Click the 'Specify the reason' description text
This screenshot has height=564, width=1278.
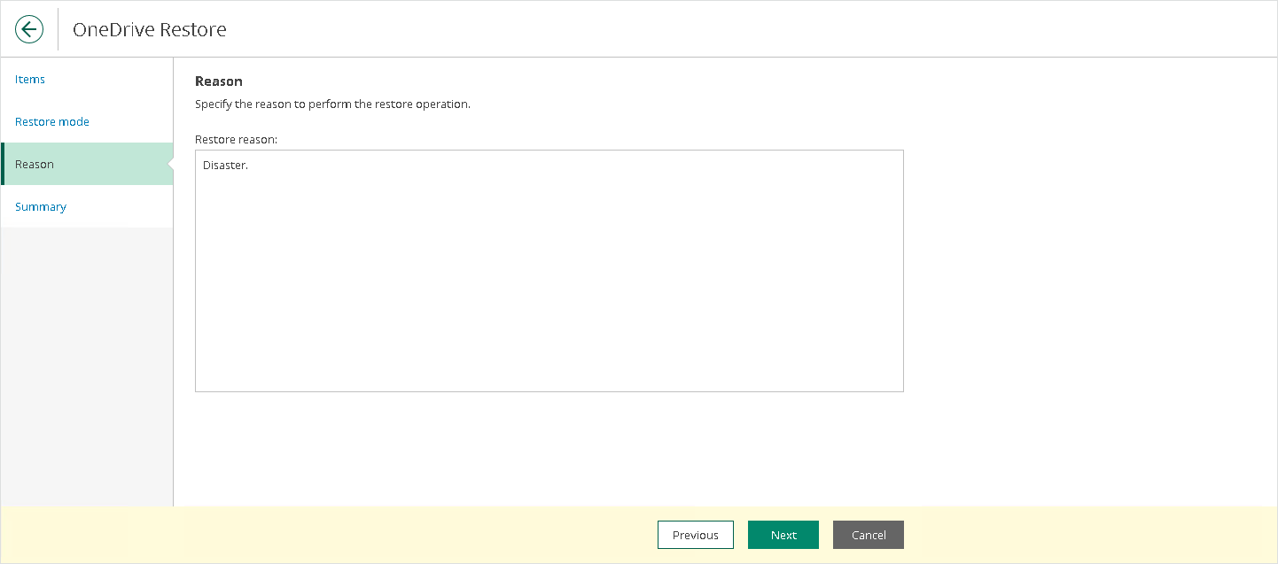(x=332, y=104)
